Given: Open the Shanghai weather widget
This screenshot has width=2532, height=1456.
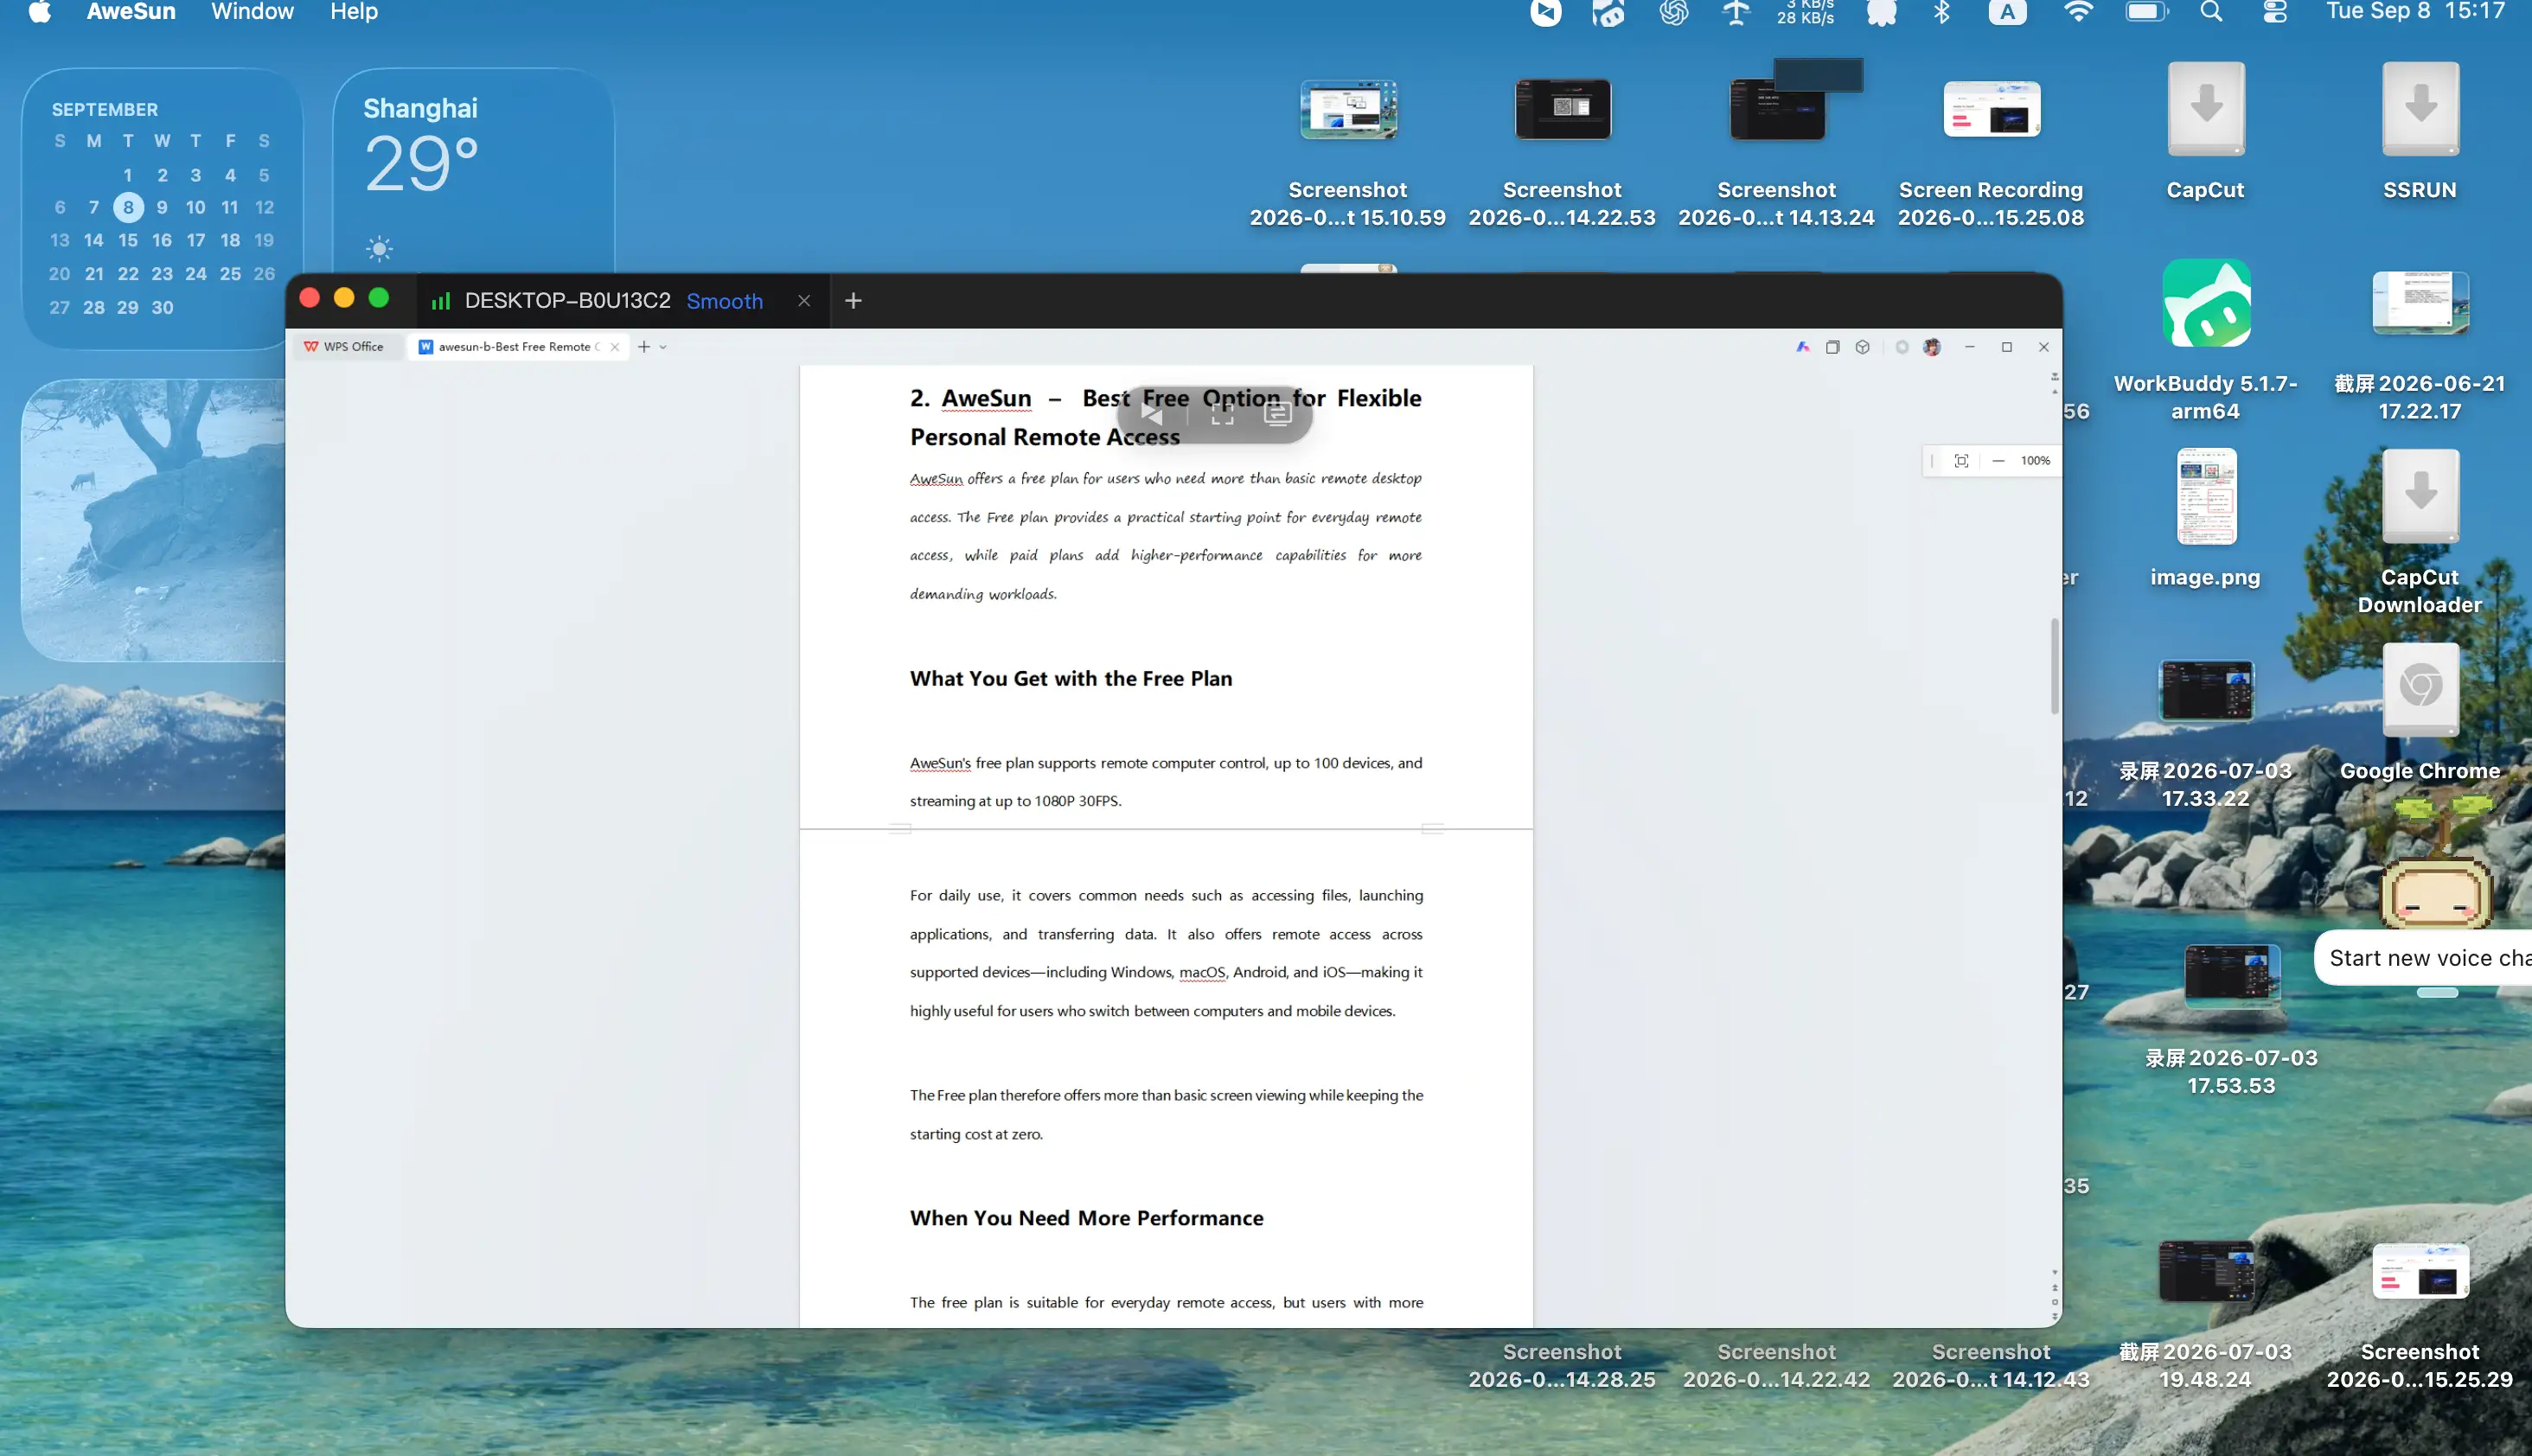Looking at the screenshot, I should 473,170.
